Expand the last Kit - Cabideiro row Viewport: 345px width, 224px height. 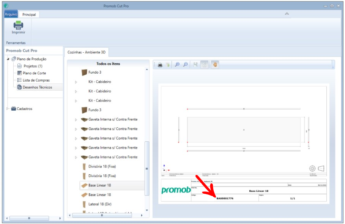pyautogui.click(x=76, y=101)
